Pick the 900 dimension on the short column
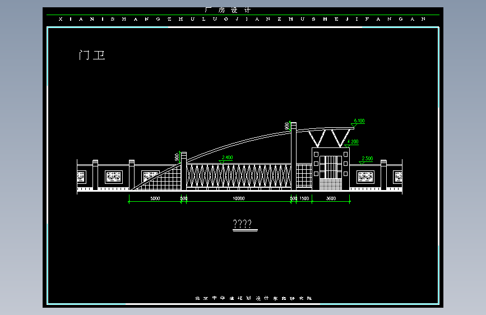The width and height of the screenshot is (486, 315). point(177,157)
